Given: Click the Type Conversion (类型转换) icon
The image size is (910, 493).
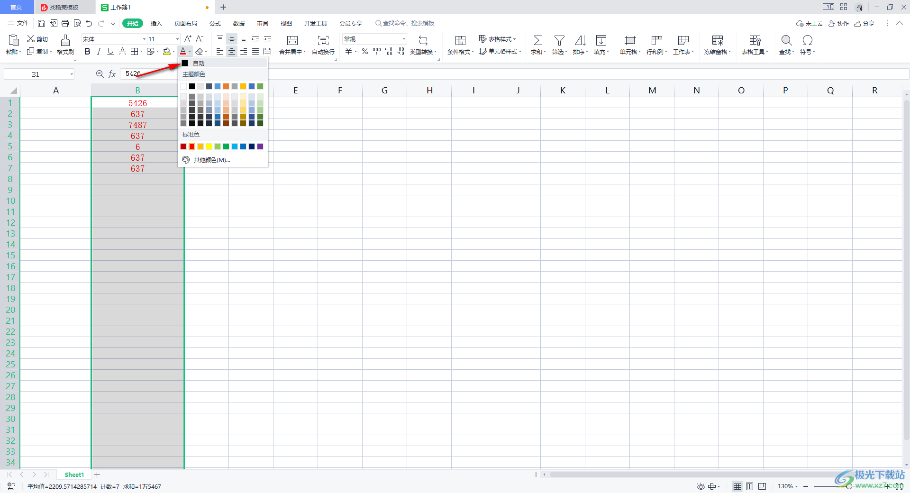Looking at the screenshot, I should (423, 40).
